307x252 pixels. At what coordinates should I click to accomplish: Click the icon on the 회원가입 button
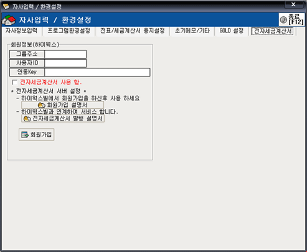coord(25,134)
